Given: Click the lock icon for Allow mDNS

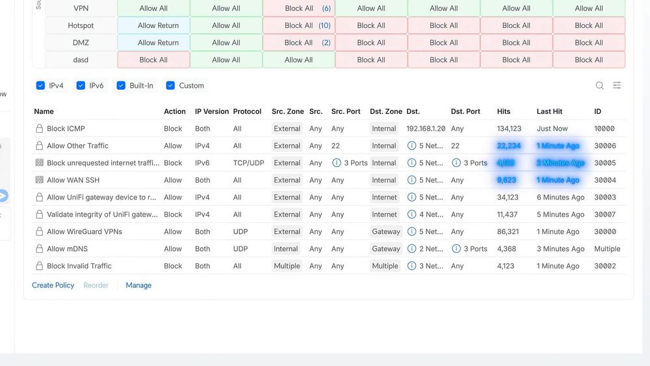Looking at the screenshot, I should (x=40, y=249).
